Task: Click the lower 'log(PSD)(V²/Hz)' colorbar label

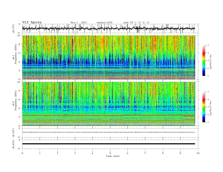Action: (x=211, y=108)
